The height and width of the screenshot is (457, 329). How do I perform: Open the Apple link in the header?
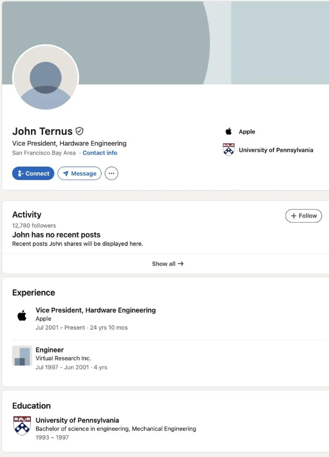point(247,132)
